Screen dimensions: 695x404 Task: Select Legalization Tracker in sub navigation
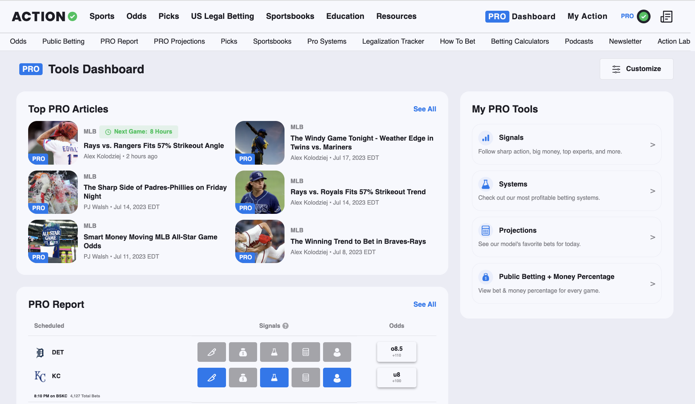coord(393,41)
